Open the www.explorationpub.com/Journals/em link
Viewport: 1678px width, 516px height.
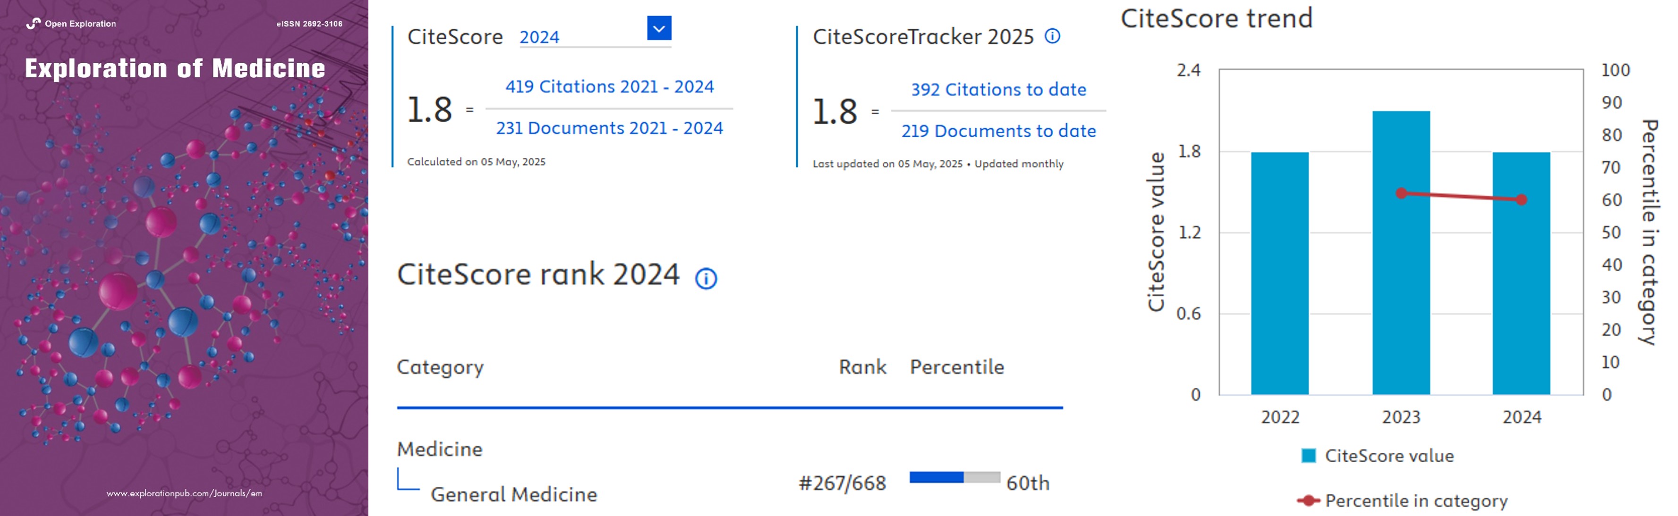pos(184,493)
